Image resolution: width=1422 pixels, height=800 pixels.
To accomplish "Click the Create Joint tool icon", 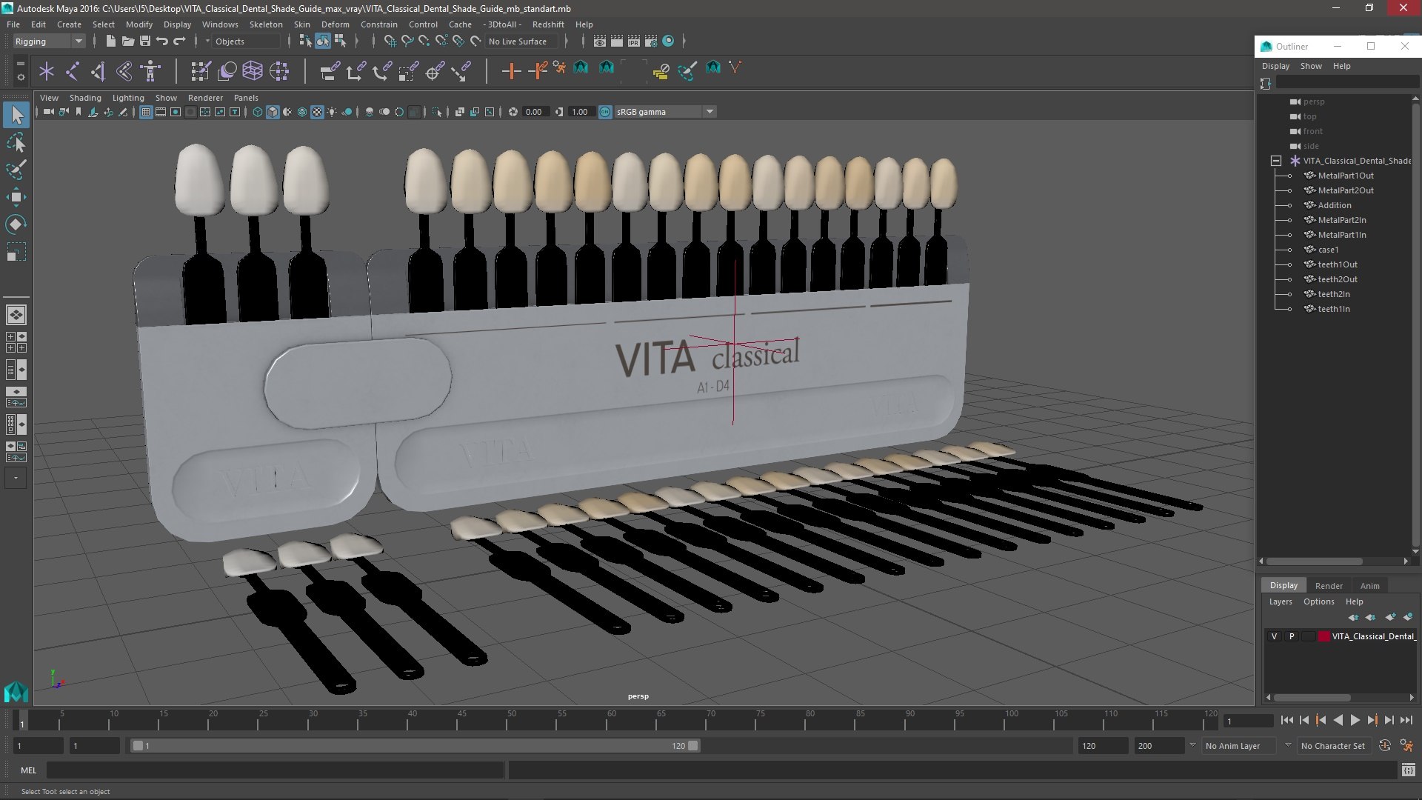I will click(x=73, y=71).
